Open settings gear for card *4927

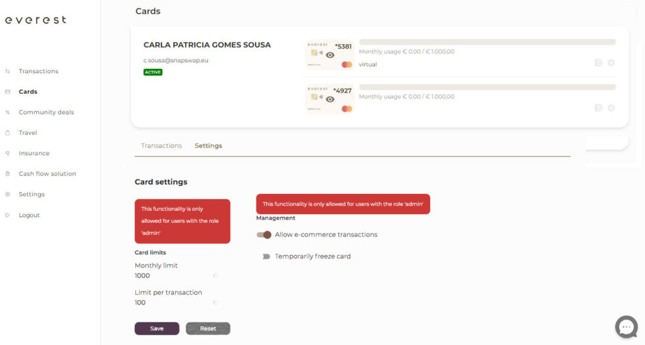611,108
